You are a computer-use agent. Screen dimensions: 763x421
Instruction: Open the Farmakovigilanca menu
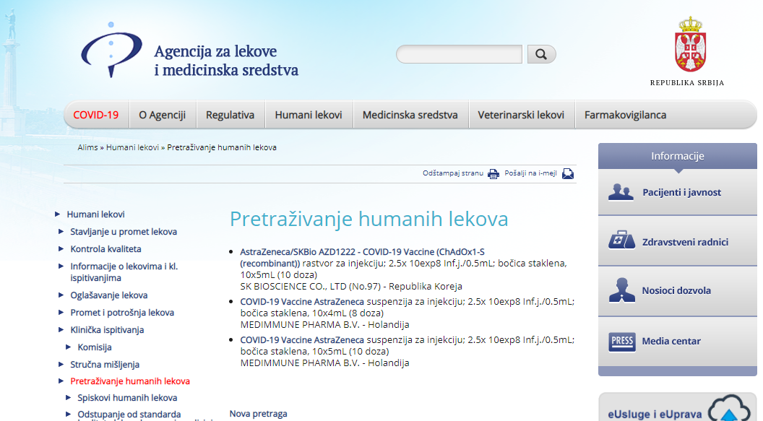tap(625, 115)
